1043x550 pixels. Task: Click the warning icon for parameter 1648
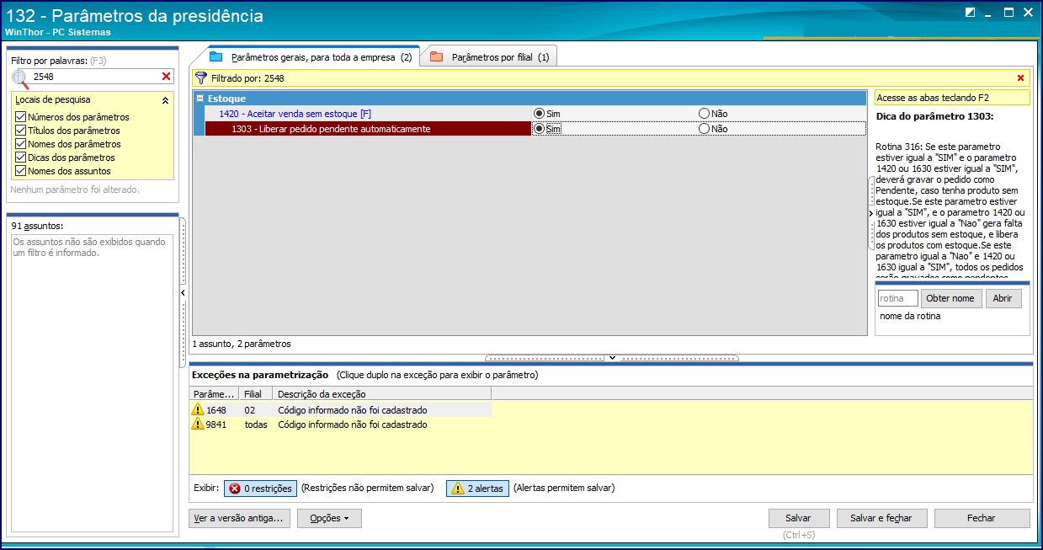(198, 409)
